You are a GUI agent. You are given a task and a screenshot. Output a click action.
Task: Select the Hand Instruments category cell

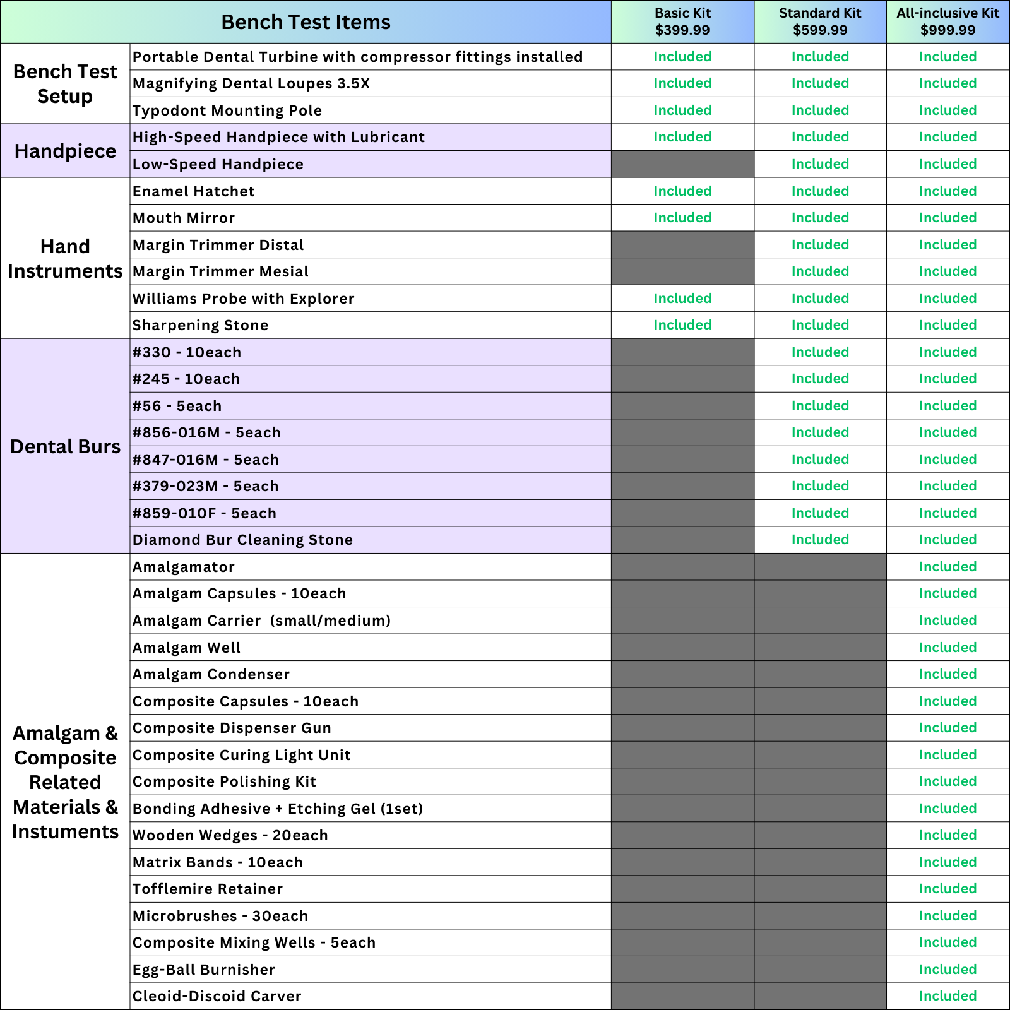coord(65,258)
